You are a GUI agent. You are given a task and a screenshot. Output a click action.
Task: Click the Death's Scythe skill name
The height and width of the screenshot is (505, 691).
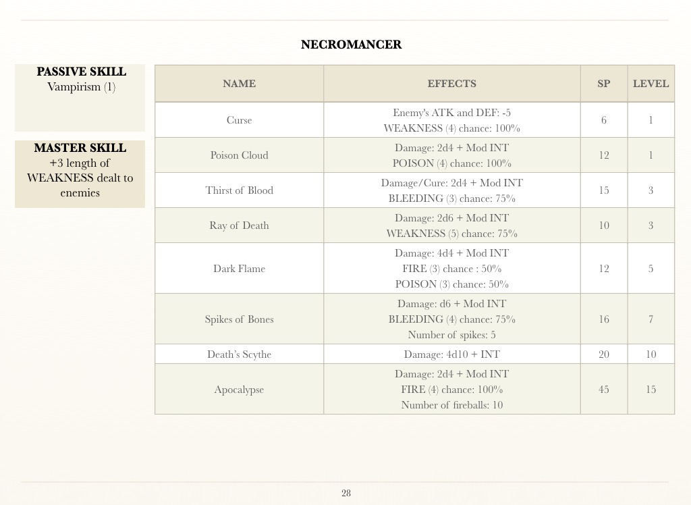tap(239, 354)
